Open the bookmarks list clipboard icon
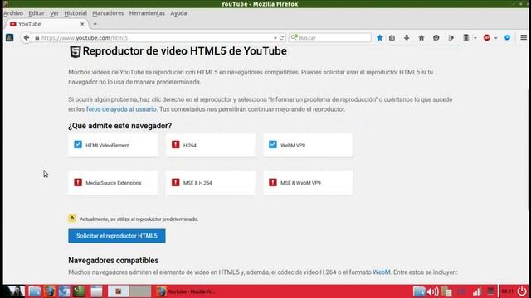This screenshot has height=298, width=531. coord(392,38)
